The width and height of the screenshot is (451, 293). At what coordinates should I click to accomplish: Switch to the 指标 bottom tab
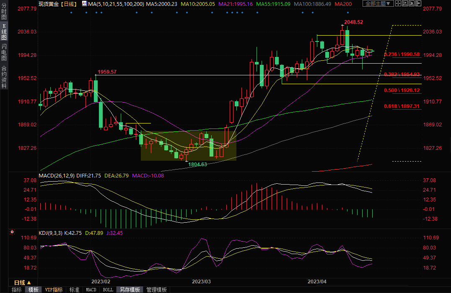click(17, 290)
